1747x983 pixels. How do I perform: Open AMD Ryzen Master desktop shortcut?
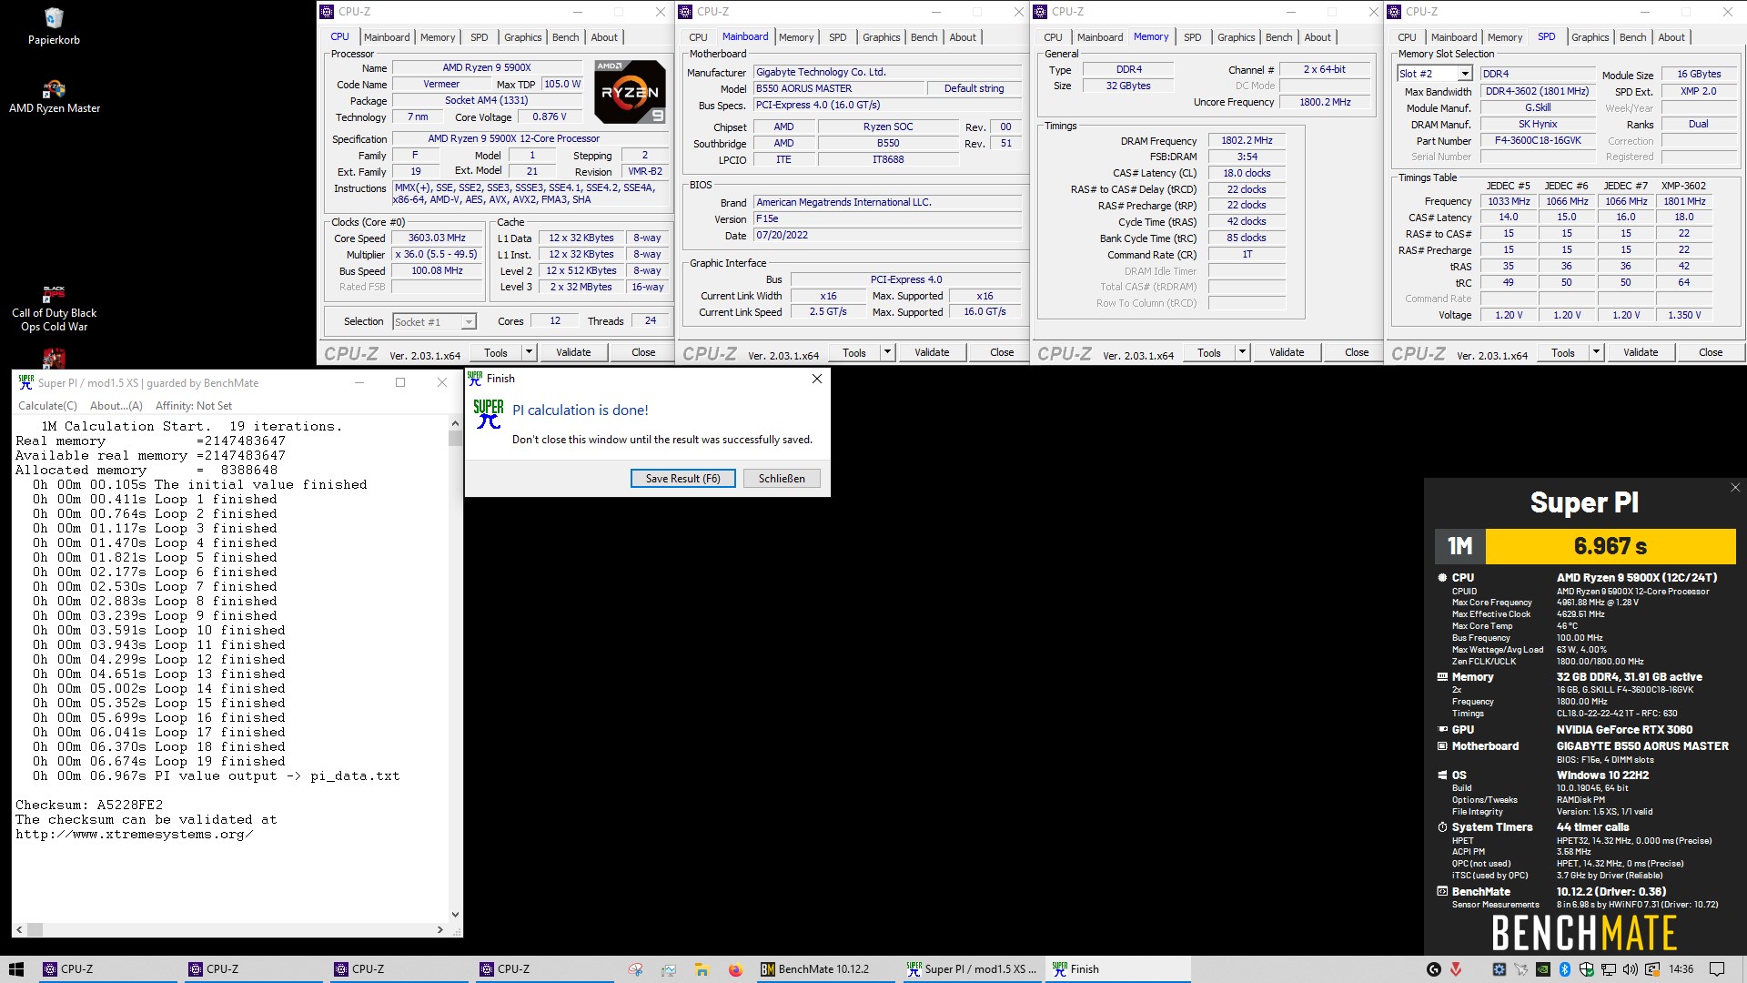(55, 96)
